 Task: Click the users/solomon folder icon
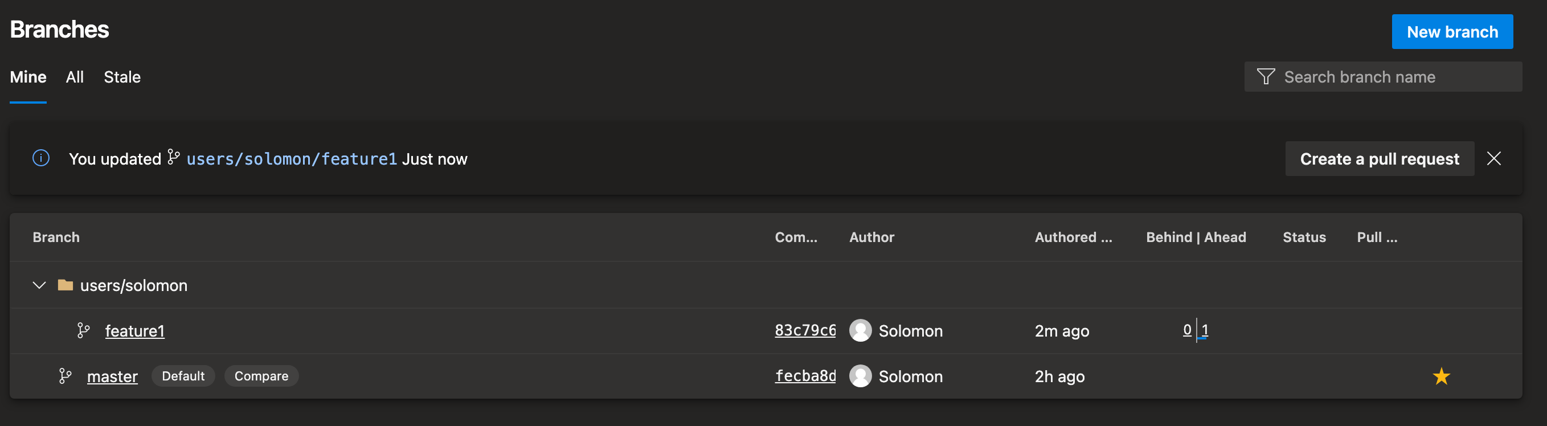pos(65,285)
